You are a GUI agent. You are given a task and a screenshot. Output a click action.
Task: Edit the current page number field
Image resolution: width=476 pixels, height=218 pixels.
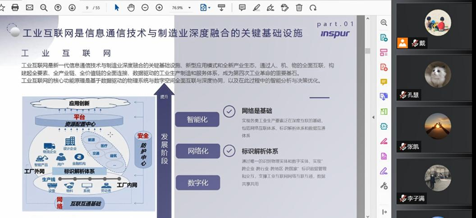87,8
